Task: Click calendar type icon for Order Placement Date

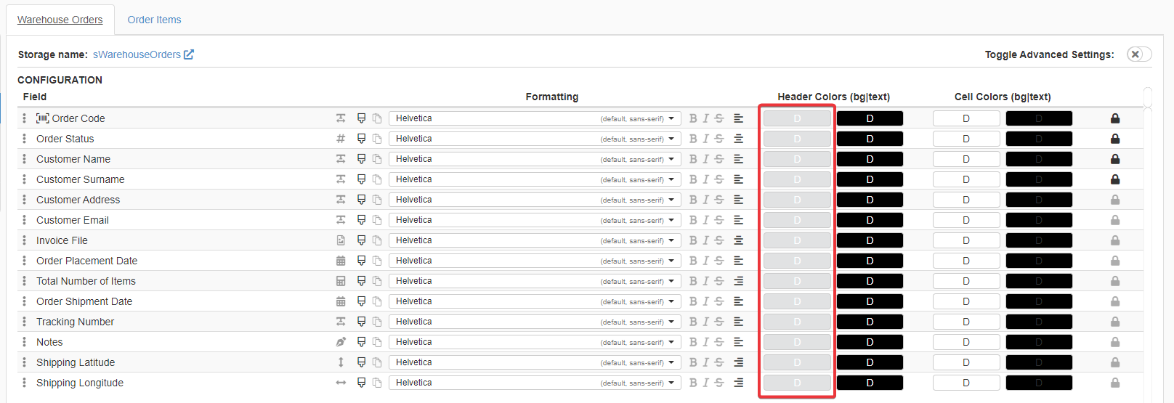Action: point(341,261)
